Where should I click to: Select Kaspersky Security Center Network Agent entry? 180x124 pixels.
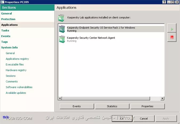click(x=111, y=39)
